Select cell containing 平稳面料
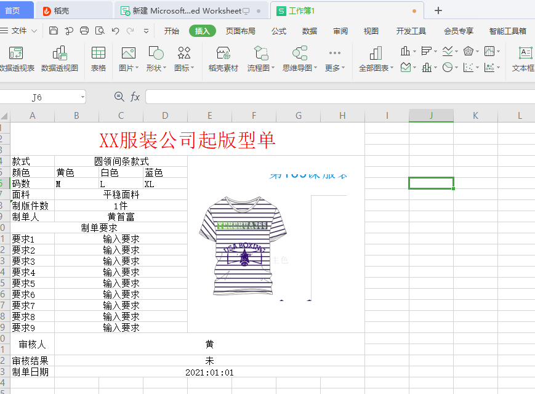535x394 pixels. pos(121,195)
